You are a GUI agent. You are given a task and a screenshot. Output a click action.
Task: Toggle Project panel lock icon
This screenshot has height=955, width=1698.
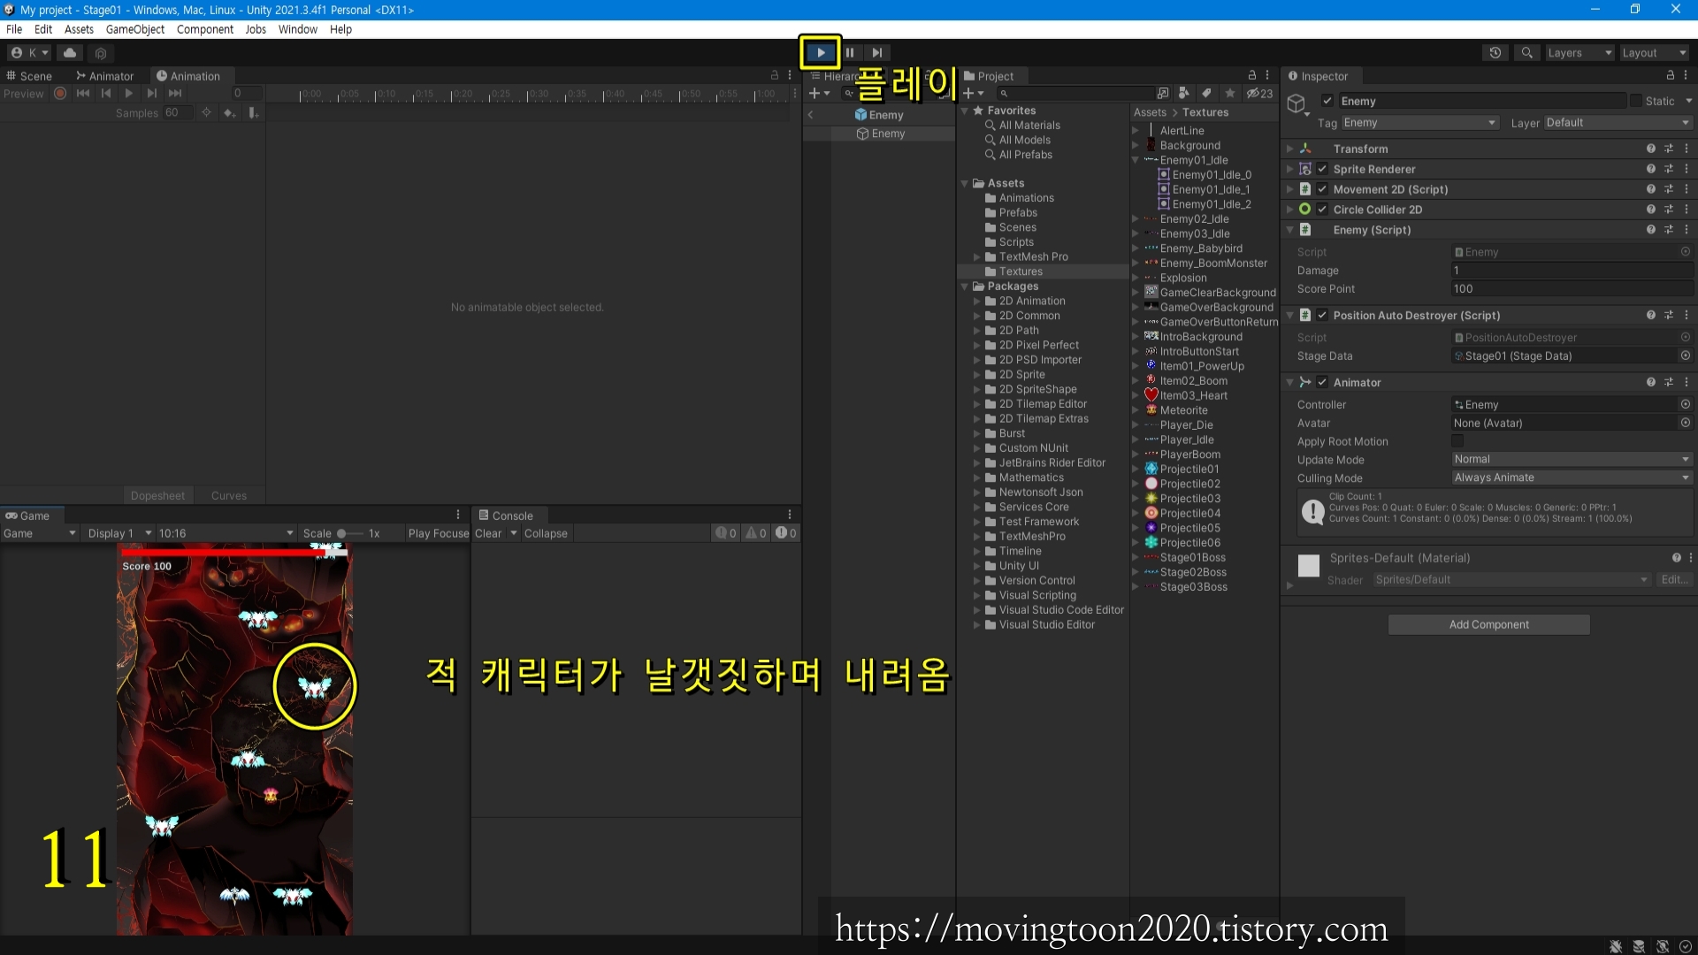pos(1251,76)
